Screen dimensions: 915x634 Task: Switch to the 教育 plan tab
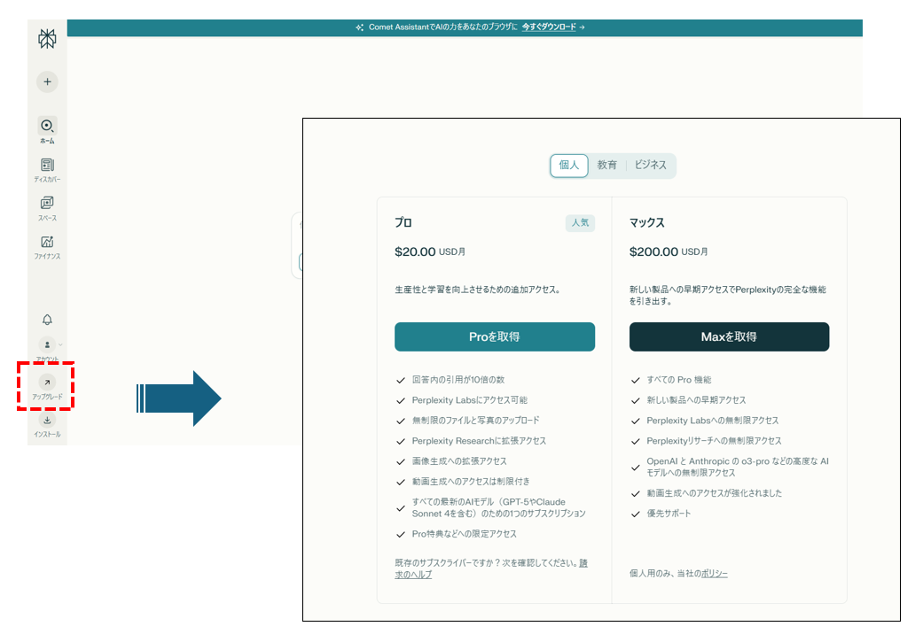point(606,166)
